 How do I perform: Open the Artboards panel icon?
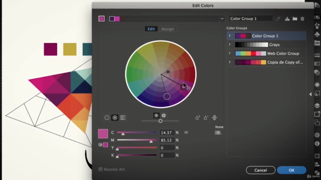[x=317, y=122]
